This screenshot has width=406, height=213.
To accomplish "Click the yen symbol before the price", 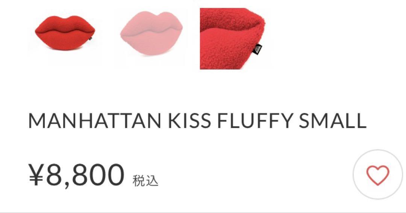I will (36, 175).
